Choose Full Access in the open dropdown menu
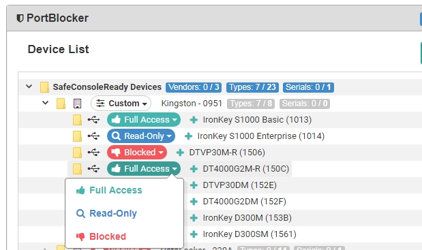The width and height of the screenshot is (422, 250). point(109,190)
